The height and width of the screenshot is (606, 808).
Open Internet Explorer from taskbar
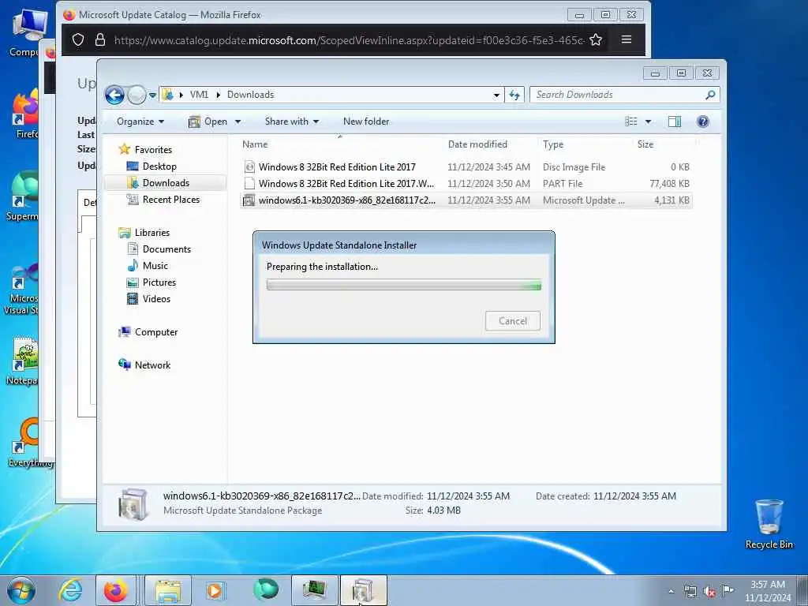[x=70, y=591]
